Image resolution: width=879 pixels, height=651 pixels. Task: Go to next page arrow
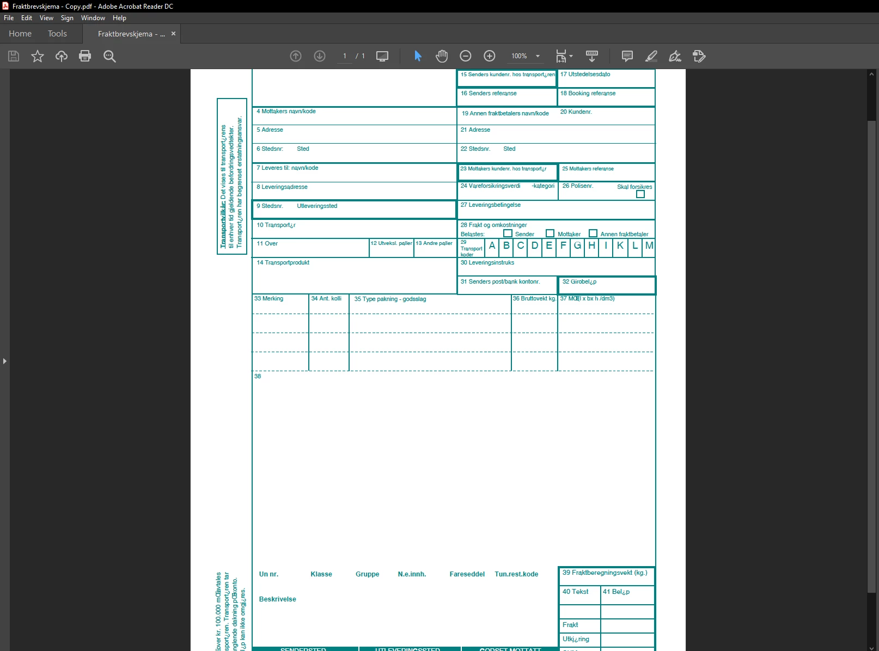click(x=320, y=56)
